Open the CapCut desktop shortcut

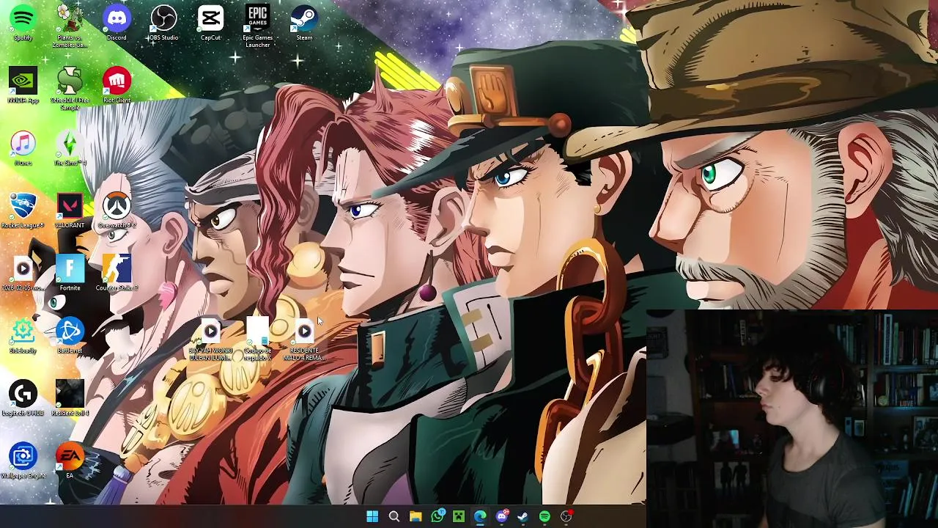tap(210, 23)
